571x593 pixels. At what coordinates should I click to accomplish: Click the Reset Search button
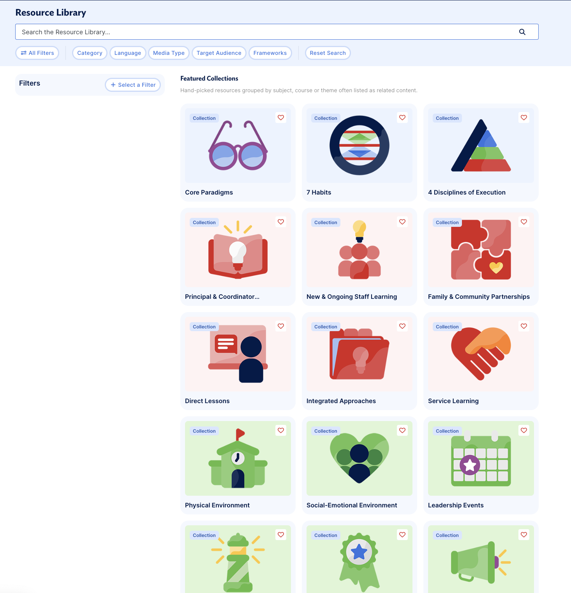point(328,53)
